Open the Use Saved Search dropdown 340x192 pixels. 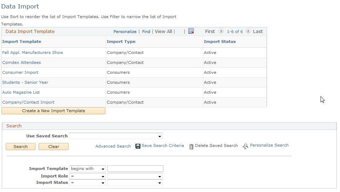[x=116, y=136]
